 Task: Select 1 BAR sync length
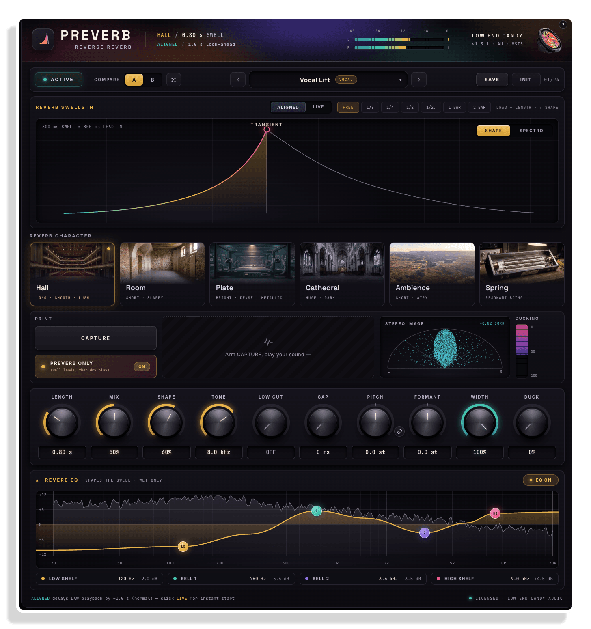click(455, 107)
